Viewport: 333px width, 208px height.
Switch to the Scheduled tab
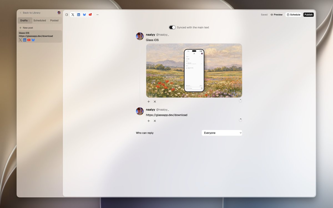(40, 21)
